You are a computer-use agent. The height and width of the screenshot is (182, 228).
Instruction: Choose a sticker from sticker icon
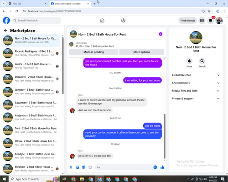(x=84, y=167)
